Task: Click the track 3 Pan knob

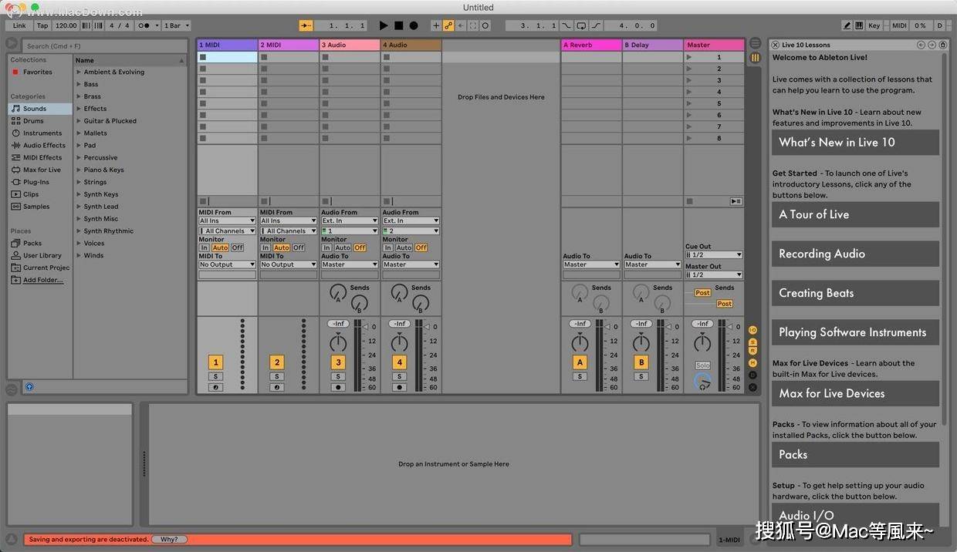Action: tap(338, 343)
